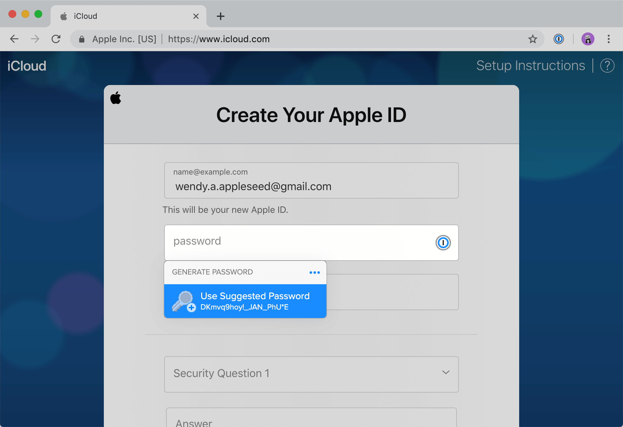
Task: Click the bookmark star icon in address bar
Action: (532, 39)
